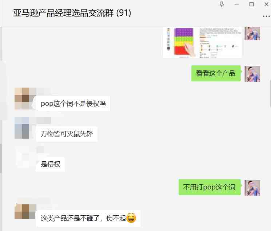Select the message bubble 是侵权
271x231 pixels.
tap(50, 164)
